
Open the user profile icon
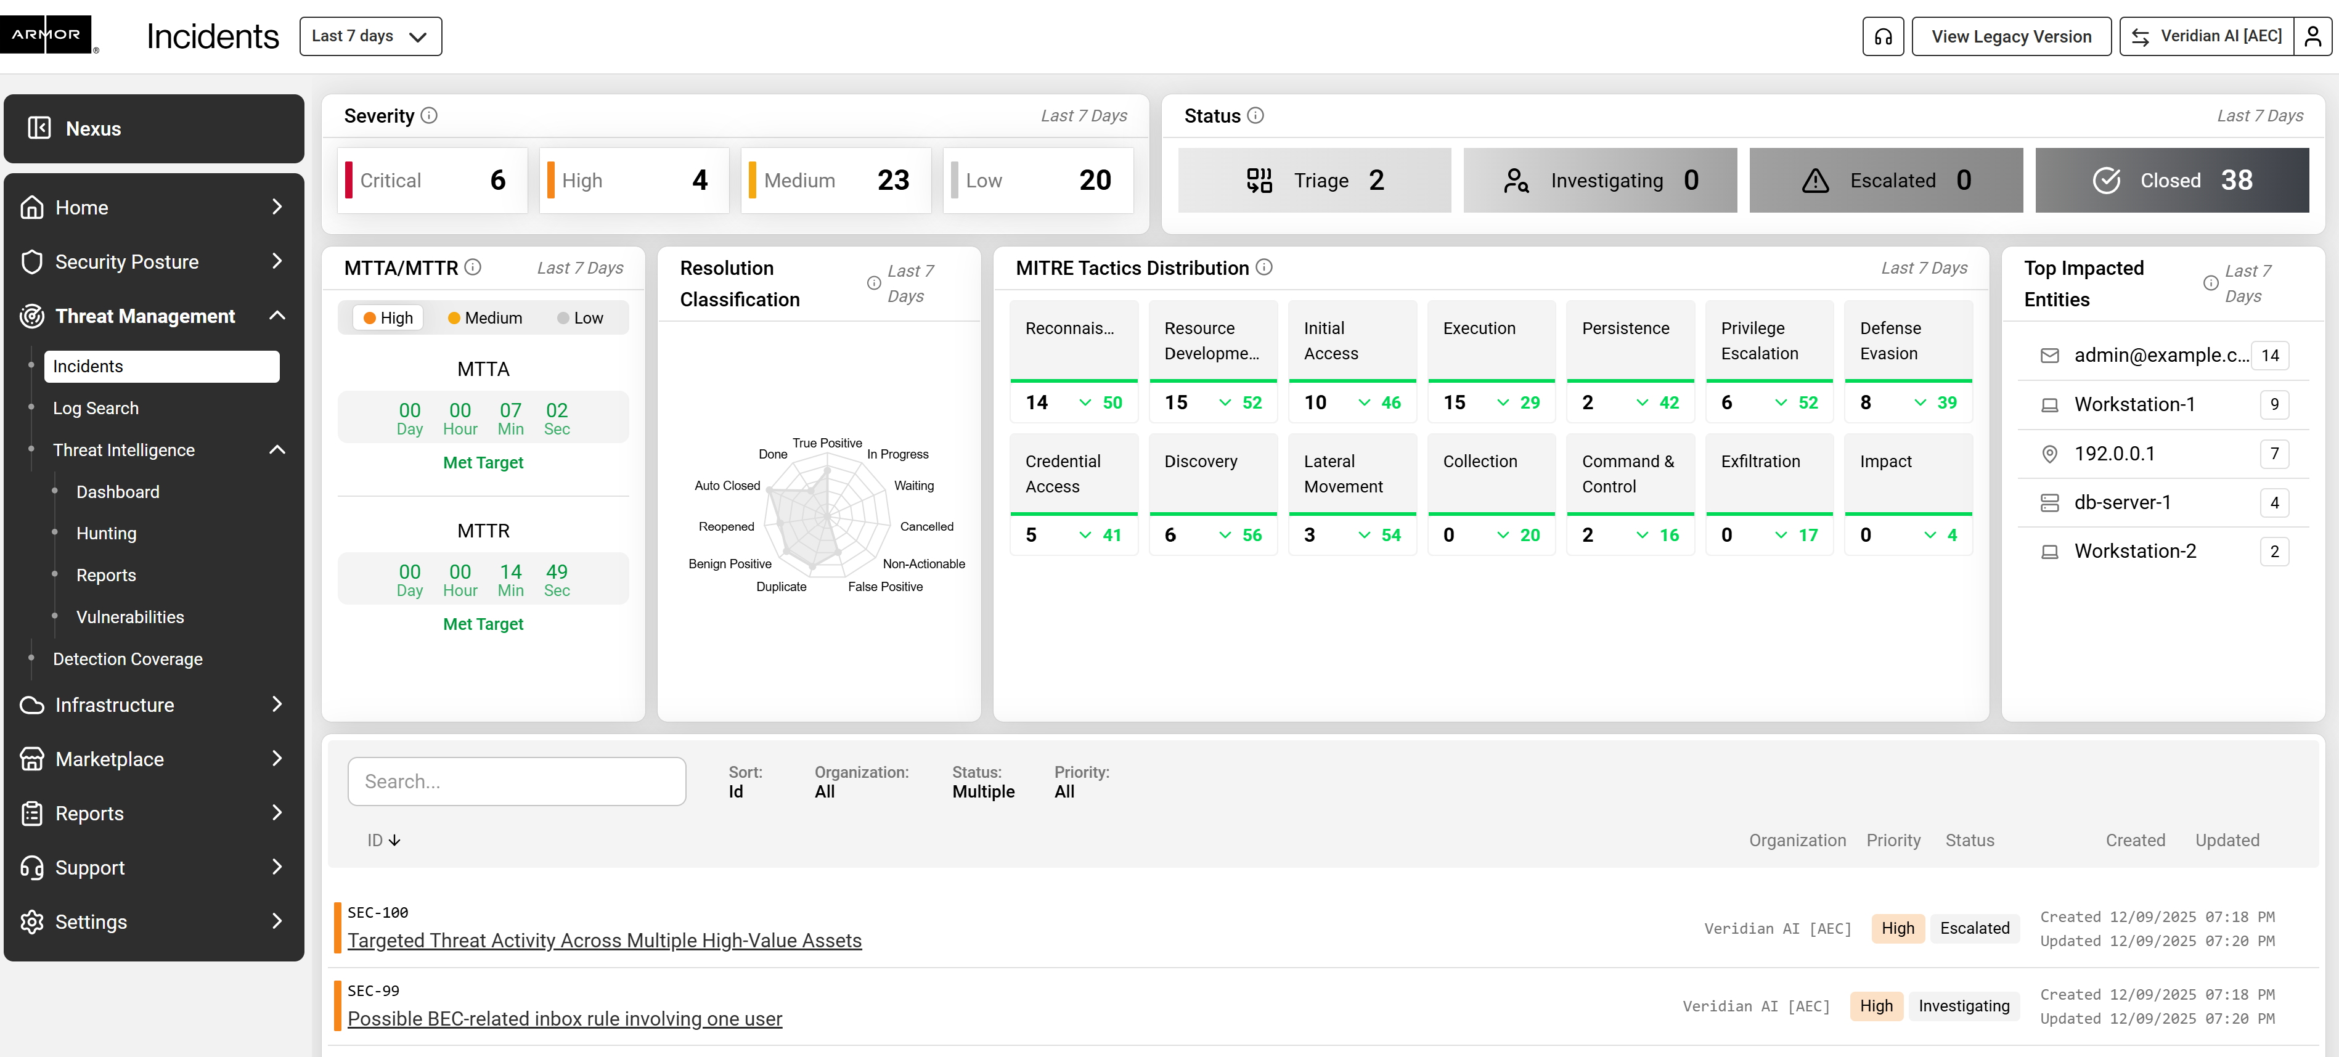click(x=2312, y=36)
